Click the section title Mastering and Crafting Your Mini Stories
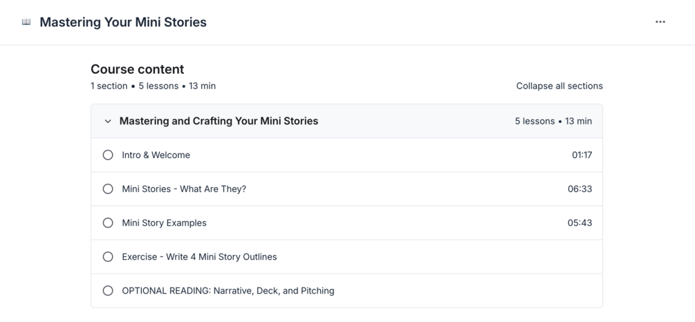 pos(219,121)
